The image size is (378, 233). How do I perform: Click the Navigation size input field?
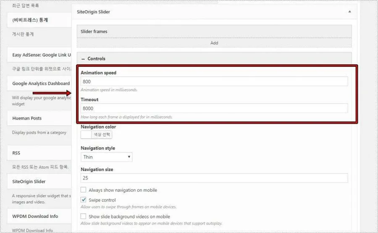pos(214,178)
